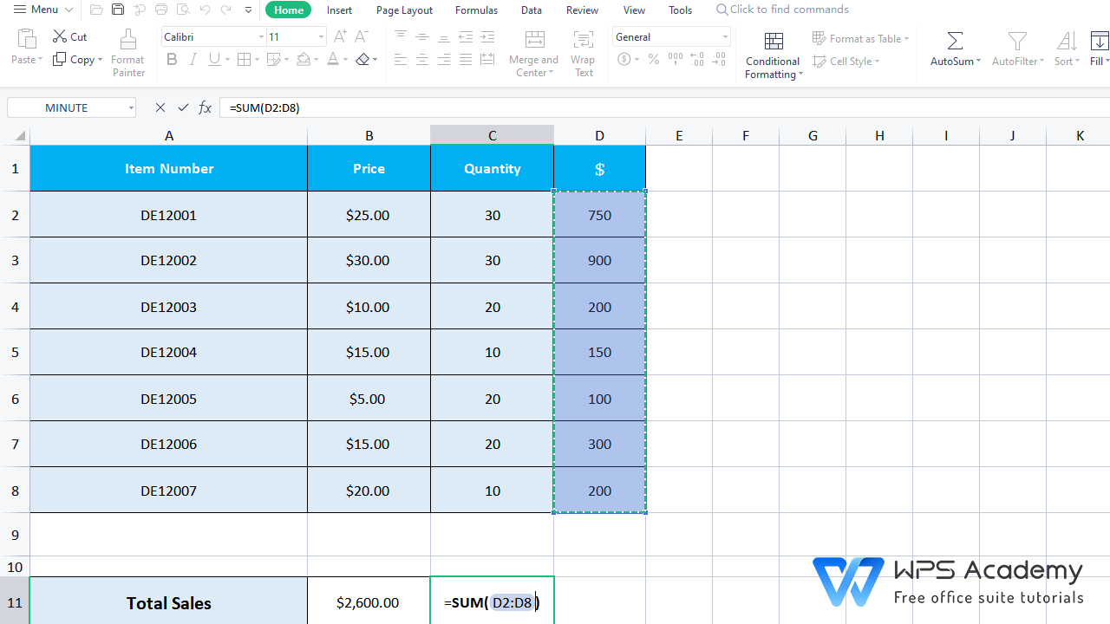Activate the Format Painter brush
The width and height of the screenshot is (1110, 624).
tap(128, 52)
